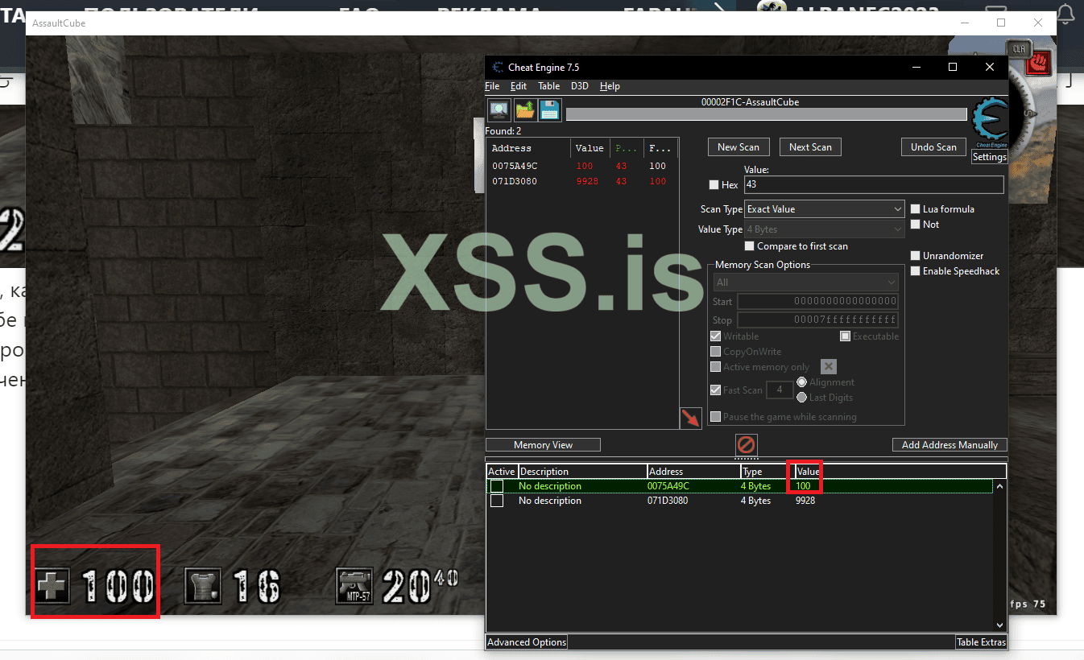This screenshot has width=1084, height=660.
Task: Open the File menu
Action: pos(492,86)
